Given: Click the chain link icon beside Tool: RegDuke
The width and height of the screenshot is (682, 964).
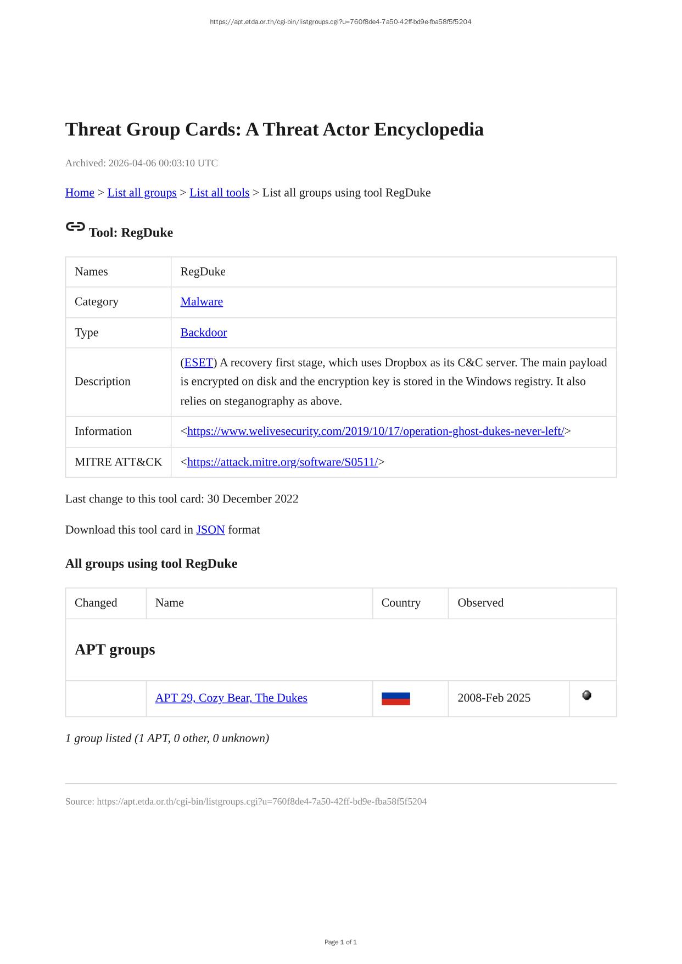Looking at the screenshot, I should [75, 226].
